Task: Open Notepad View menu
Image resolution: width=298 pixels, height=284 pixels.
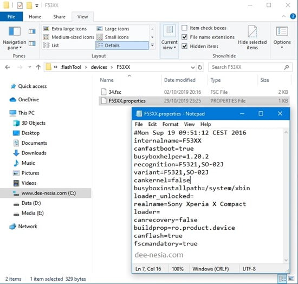Action: point(189,124)
